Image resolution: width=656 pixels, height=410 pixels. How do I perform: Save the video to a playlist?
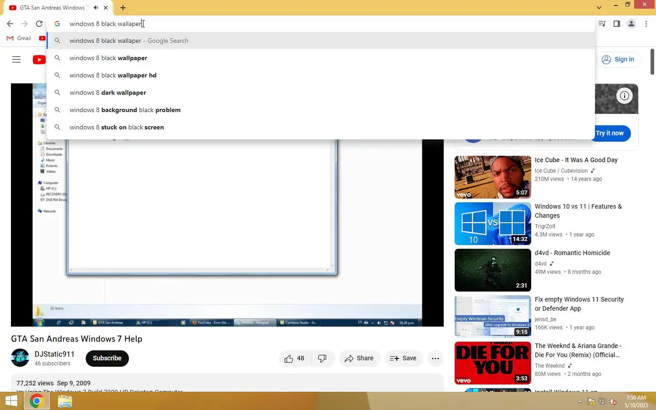pos(404,359)
